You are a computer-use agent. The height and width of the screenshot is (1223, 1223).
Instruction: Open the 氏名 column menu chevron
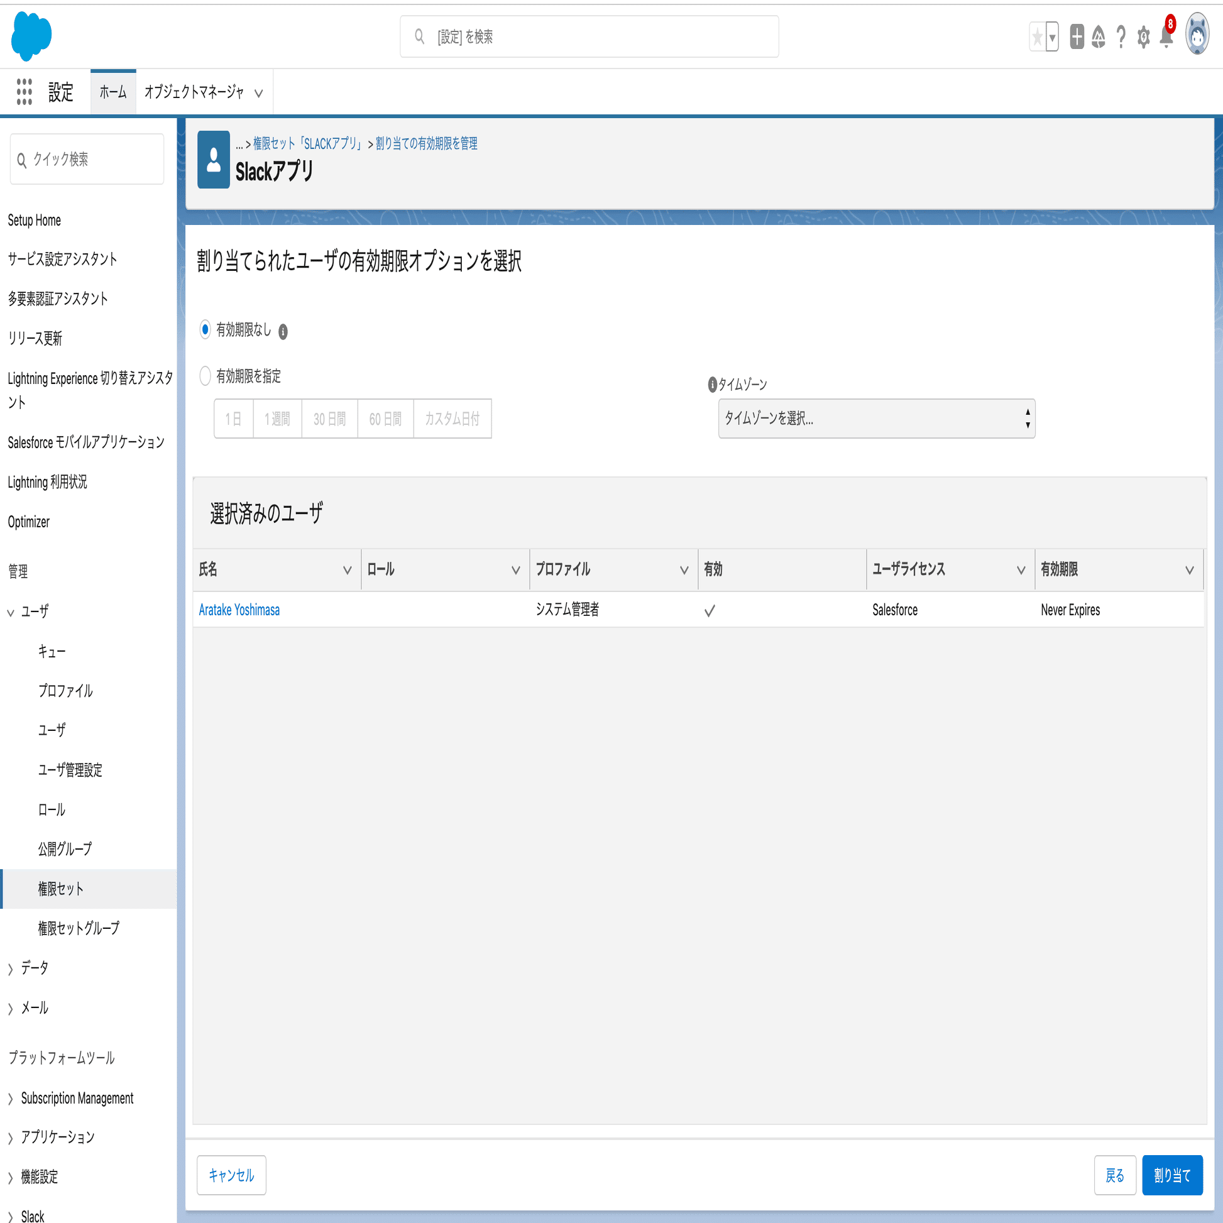pos(348,570)
